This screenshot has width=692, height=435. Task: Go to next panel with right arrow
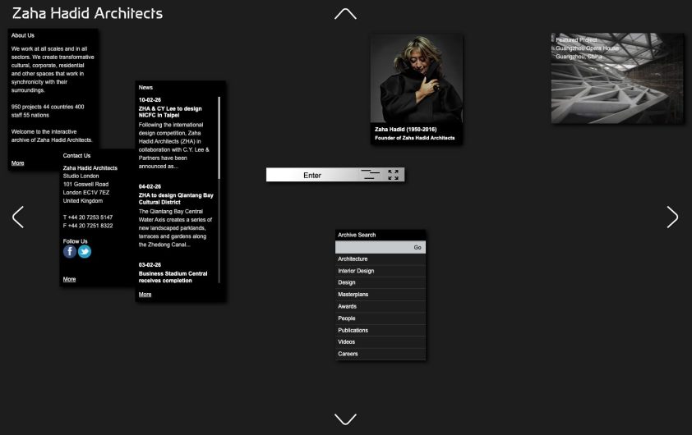tap(672, 217)
